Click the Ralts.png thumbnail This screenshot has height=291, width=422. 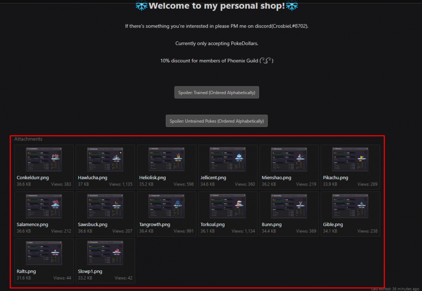click(44, 253)
